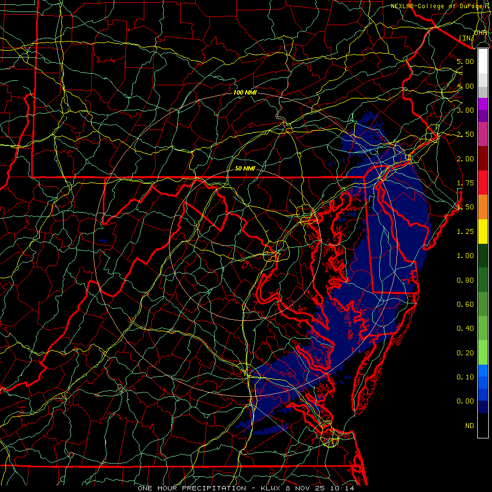492x492 pixels.
Task: Click the 0.10 legend value
Action: [465, 377]
